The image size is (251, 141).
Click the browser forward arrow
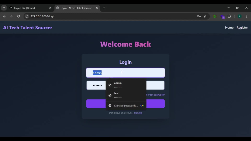[x=11, y=16]
